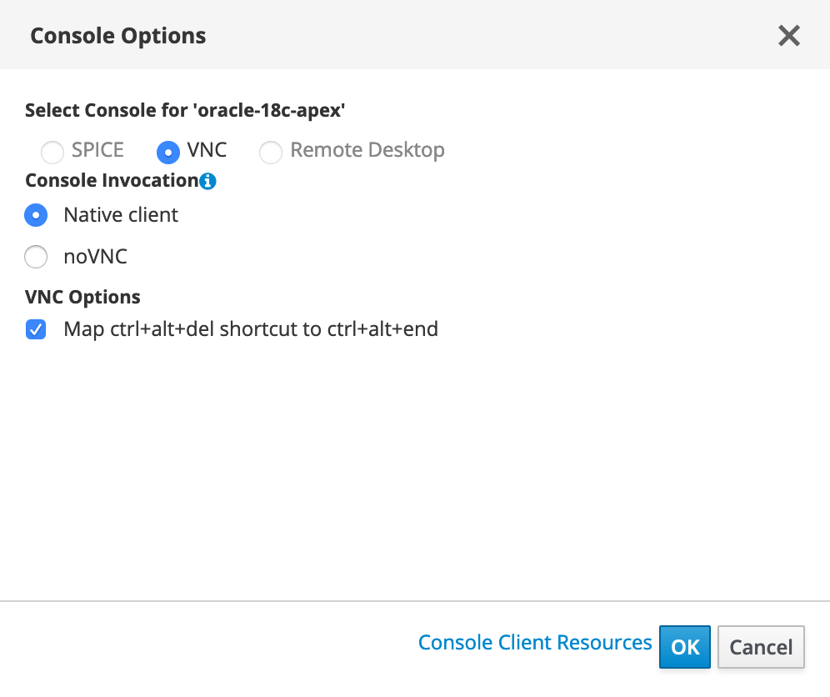Uncheck the ctrl+alt+del mapping checkbox
830x697 pixels.
pos(36,329)
